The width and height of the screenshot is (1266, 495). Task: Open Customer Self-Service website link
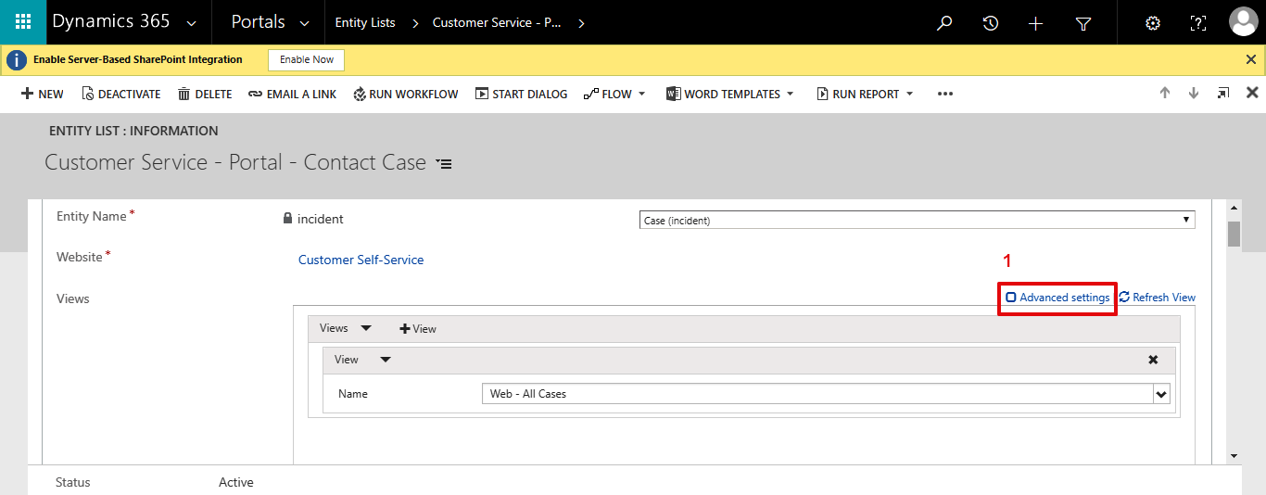[361, 260]
